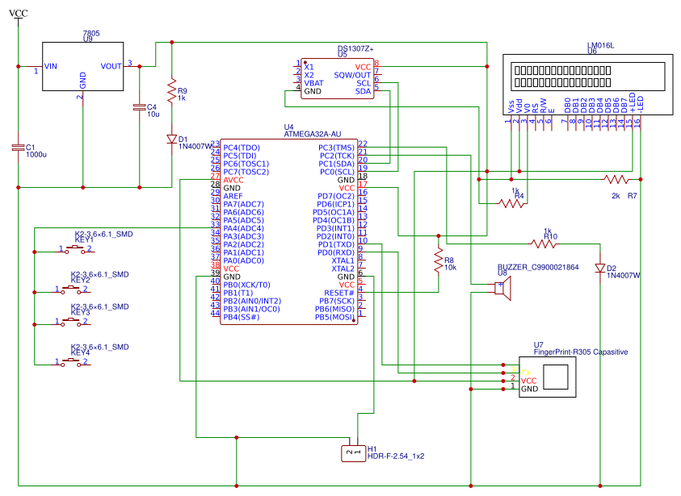Viewport: 681px width, 496px height.
Task: Click the PB0(XCK/T0) pin label
Action: click(246, 285)
